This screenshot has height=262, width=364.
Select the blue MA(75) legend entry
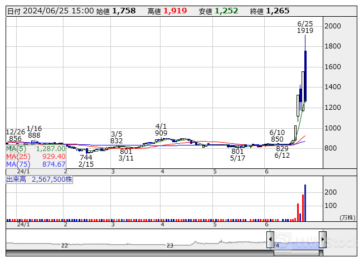pyautogui.click(x=36, y=164)
